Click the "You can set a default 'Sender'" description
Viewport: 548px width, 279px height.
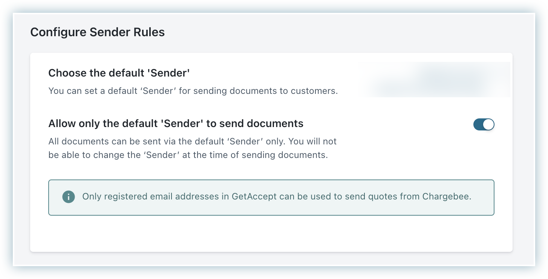click(x=193, y=91)
